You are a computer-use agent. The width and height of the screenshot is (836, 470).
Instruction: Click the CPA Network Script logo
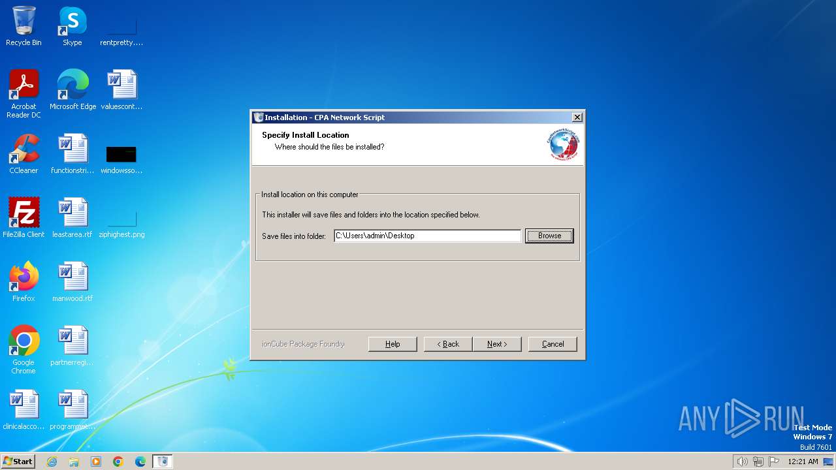[x=564, y=145]
